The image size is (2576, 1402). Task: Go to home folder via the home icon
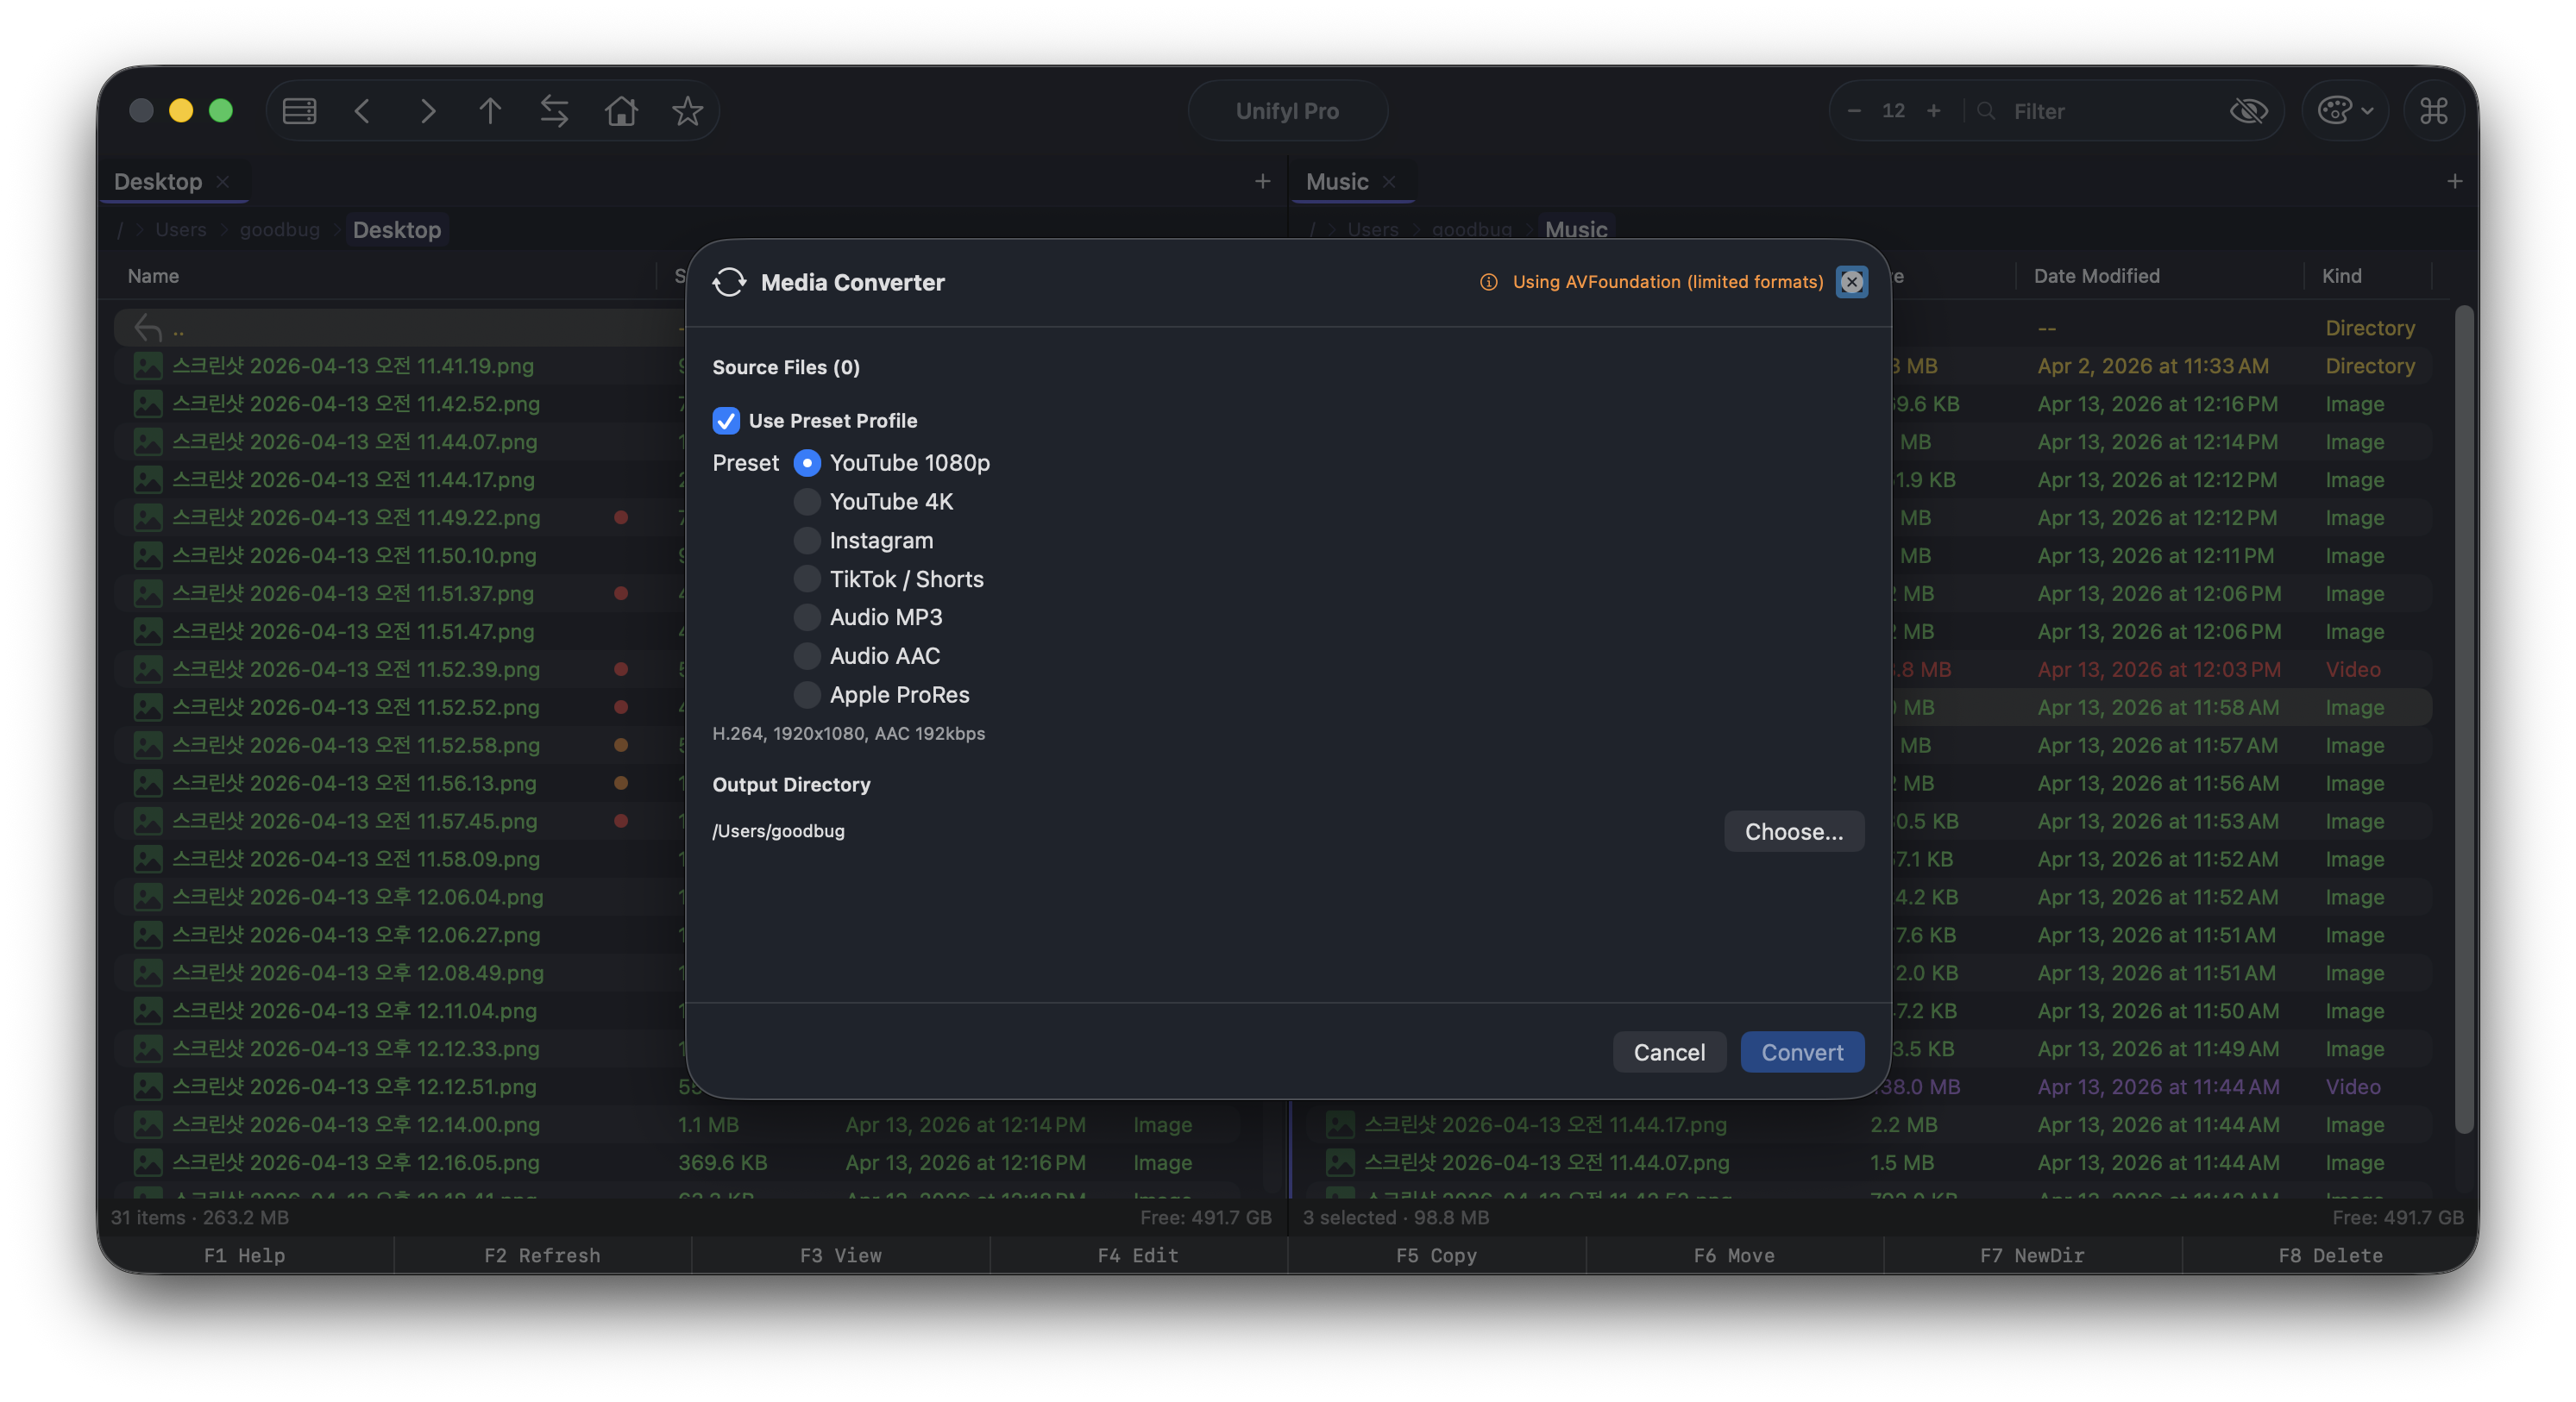coord(620,111)
